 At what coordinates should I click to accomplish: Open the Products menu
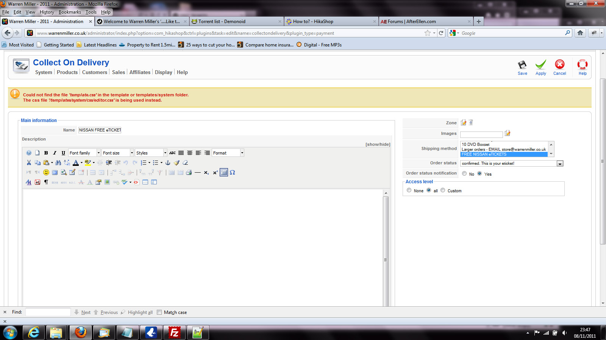(x=67, y=72)
